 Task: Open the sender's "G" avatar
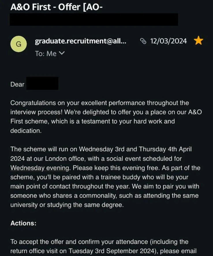click(18, 44)
